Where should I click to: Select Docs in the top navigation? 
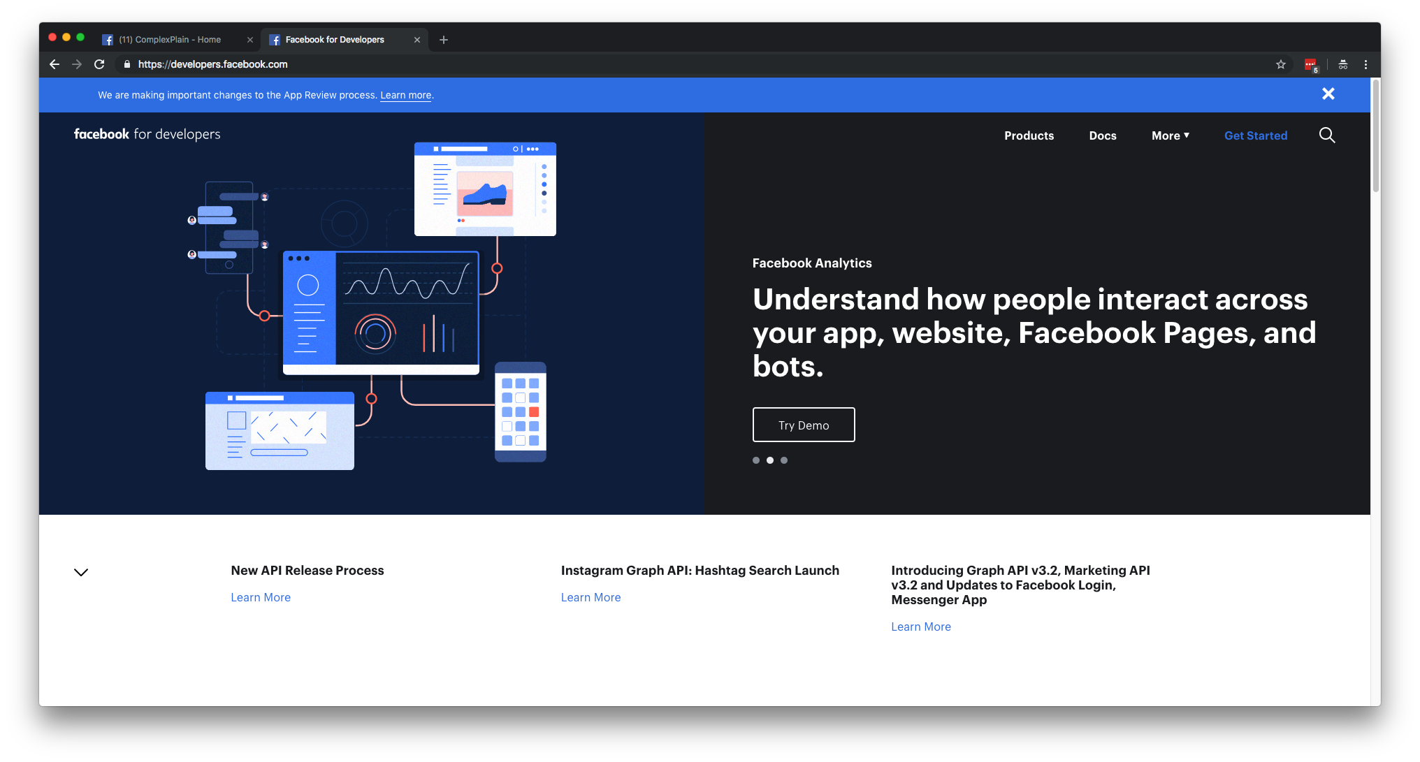(x=1102, y=135)
